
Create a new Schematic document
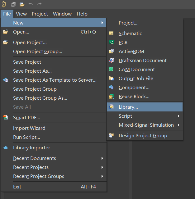pos(130,34)
